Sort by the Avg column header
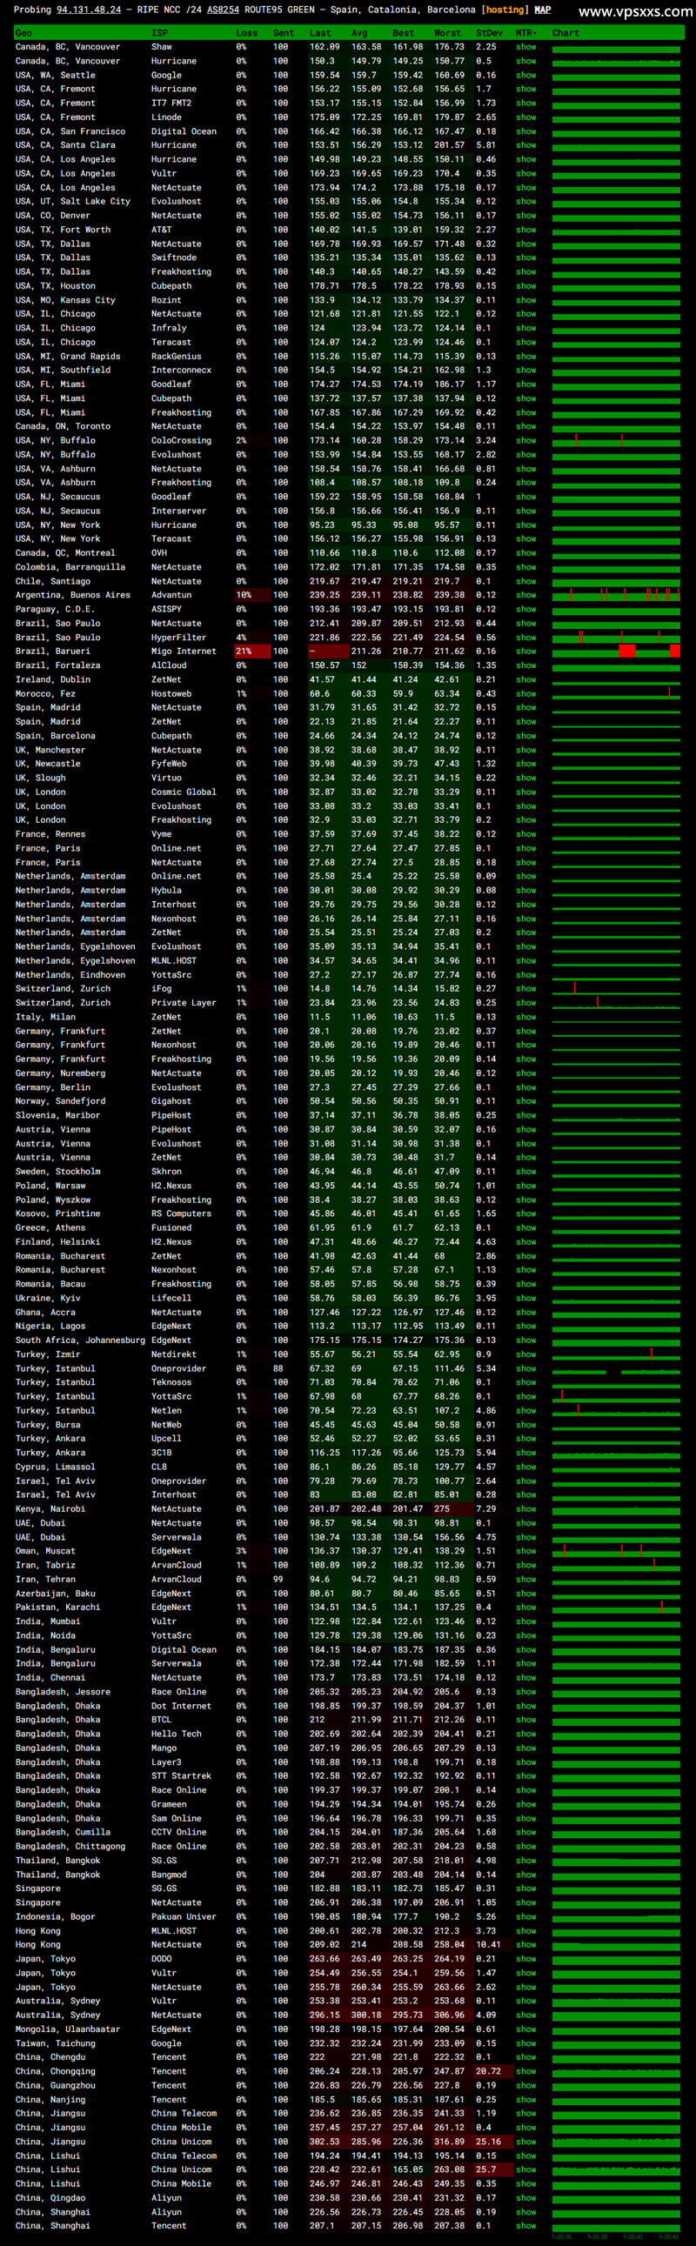Screen dimensions: 696x2246 [x=359, y=33]
